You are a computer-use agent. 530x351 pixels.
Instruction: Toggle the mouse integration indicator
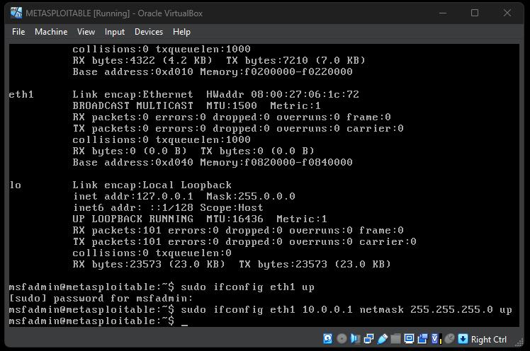point(449,339)
